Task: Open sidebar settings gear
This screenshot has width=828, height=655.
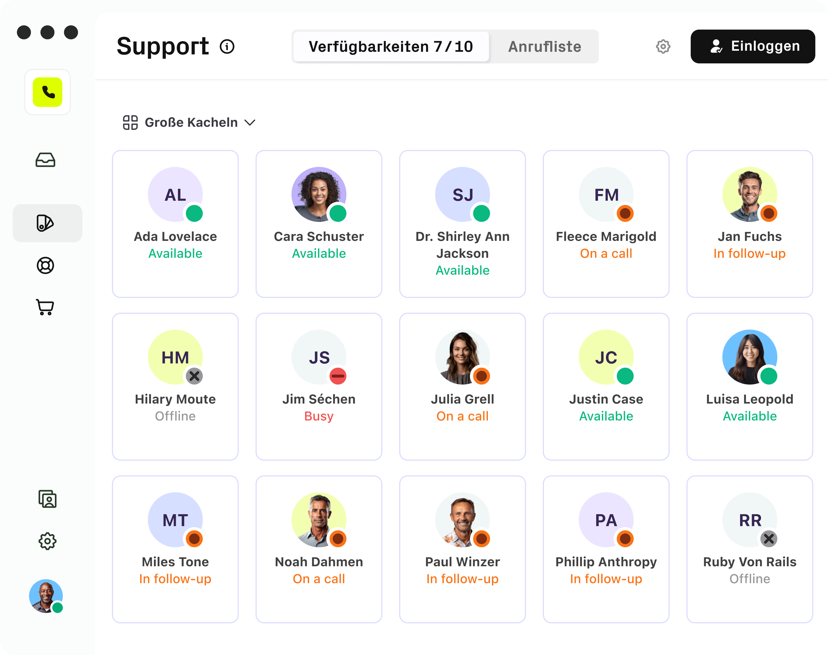Action: pos(47,541)
